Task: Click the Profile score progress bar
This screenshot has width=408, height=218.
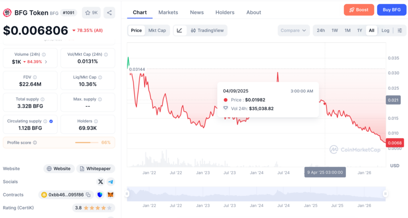Action: 86,143
